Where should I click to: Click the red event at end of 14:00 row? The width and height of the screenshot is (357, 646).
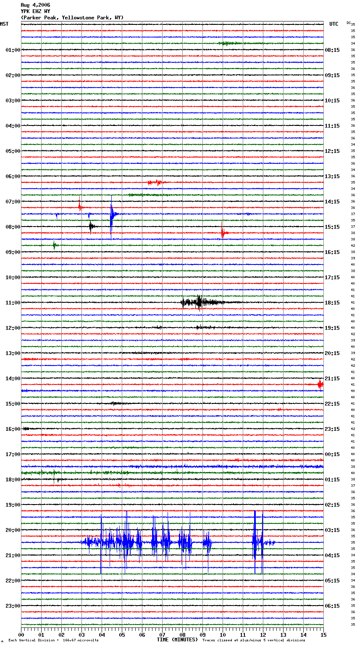coord(320,384)
